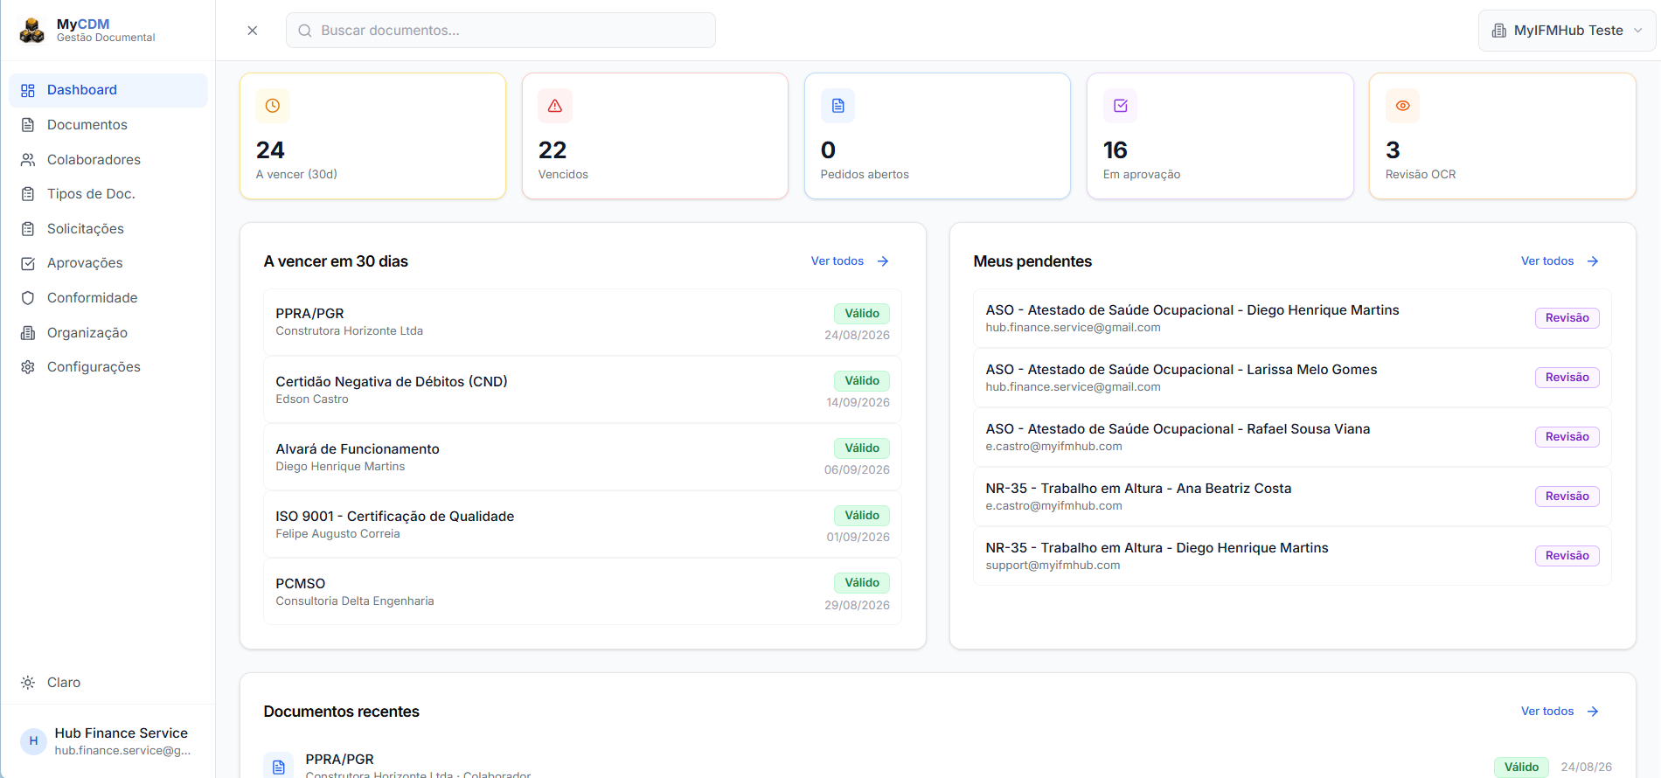The height and width of the screenshot is (778, 1661).
Task: Open the 0 Pedidos abertos card
Action: click(x=938, y=136)
